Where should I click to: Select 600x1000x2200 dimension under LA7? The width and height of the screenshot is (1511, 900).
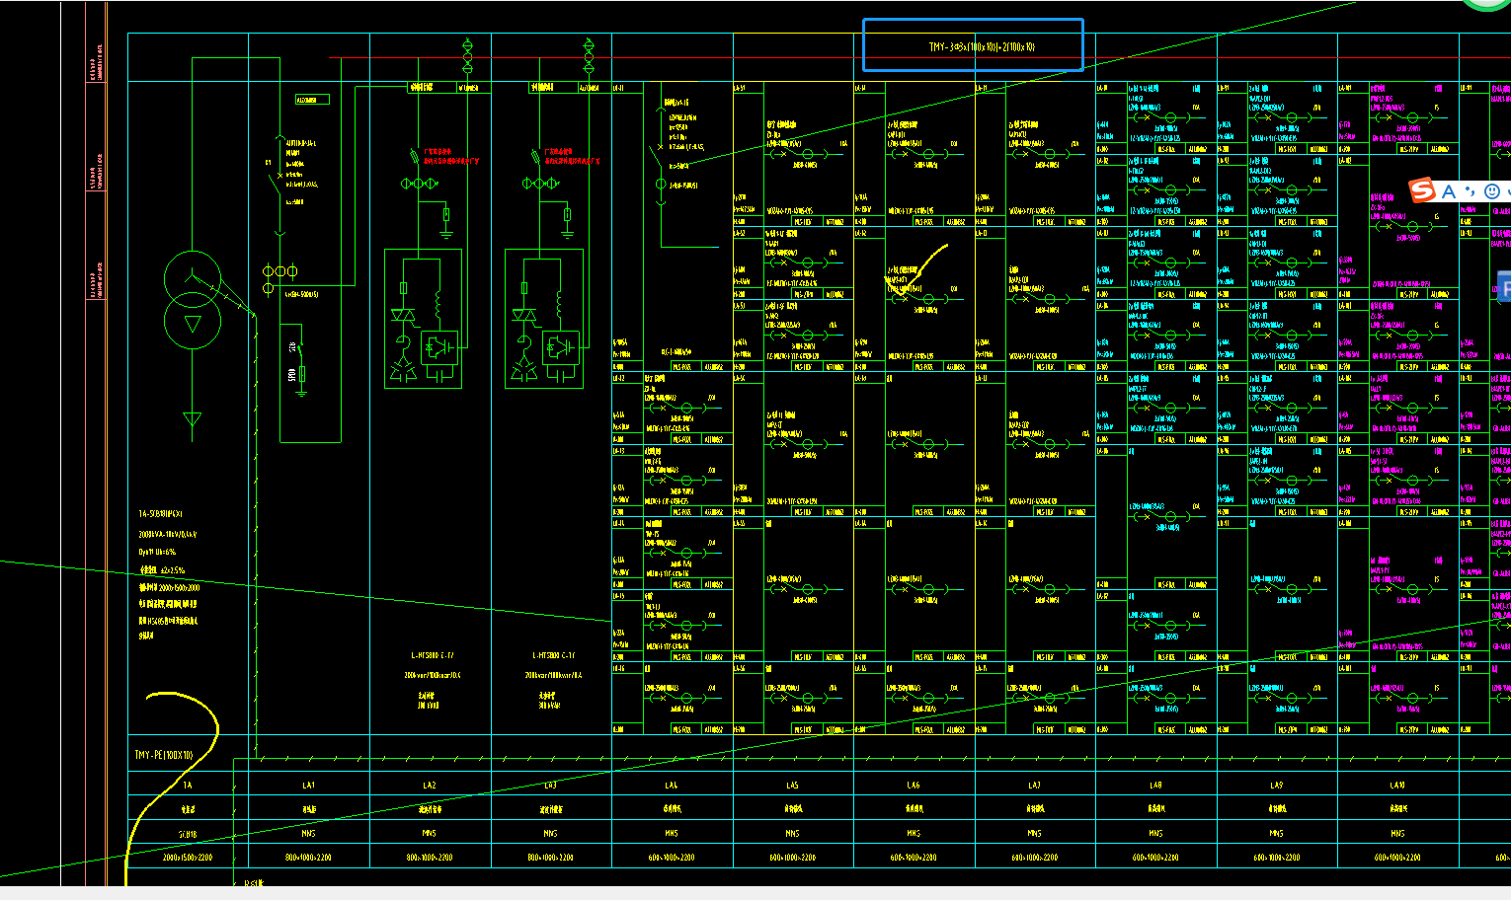click(1034, 858)
